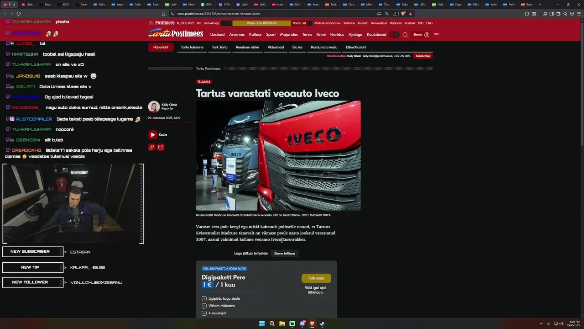Open Steam from the taskbar
Image resolution: width=584 pixels, height=329 pixels.
322,324
